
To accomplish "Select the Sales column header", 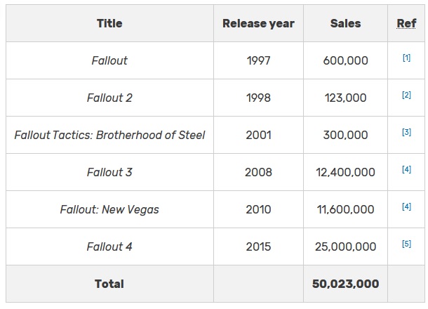I will click(x=345, y=23).
